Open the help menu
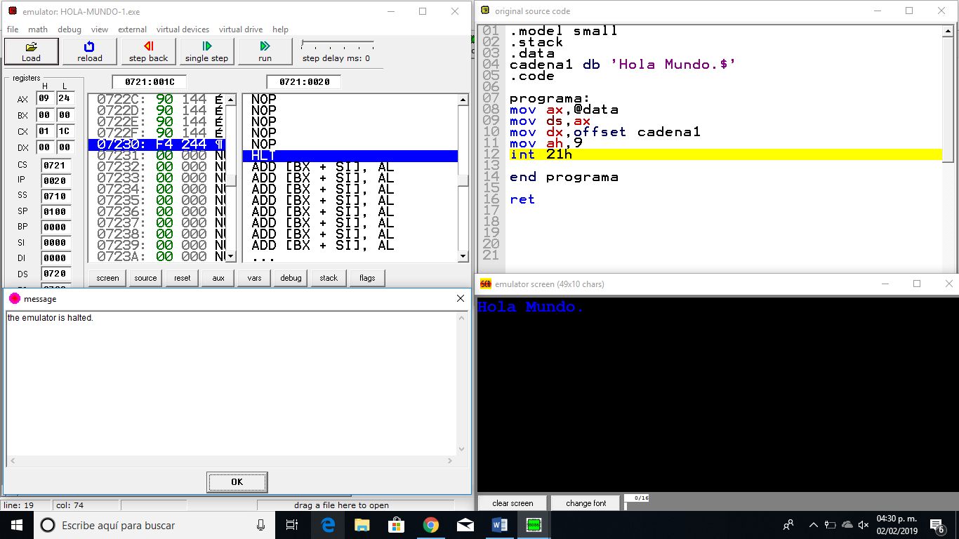Viewport: 959px width, 539px height. coord(280,29)
